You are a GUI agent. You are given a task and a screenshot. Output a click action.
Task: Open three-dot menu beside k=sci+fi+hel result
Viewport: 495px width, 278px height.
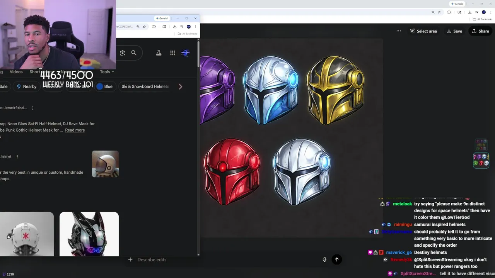[x=32, y=108]
